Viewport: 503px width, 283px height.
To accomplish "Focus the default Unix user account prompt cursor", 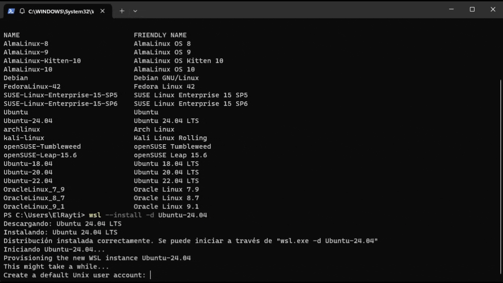I will pyautogui.click(x=150, y=275).
